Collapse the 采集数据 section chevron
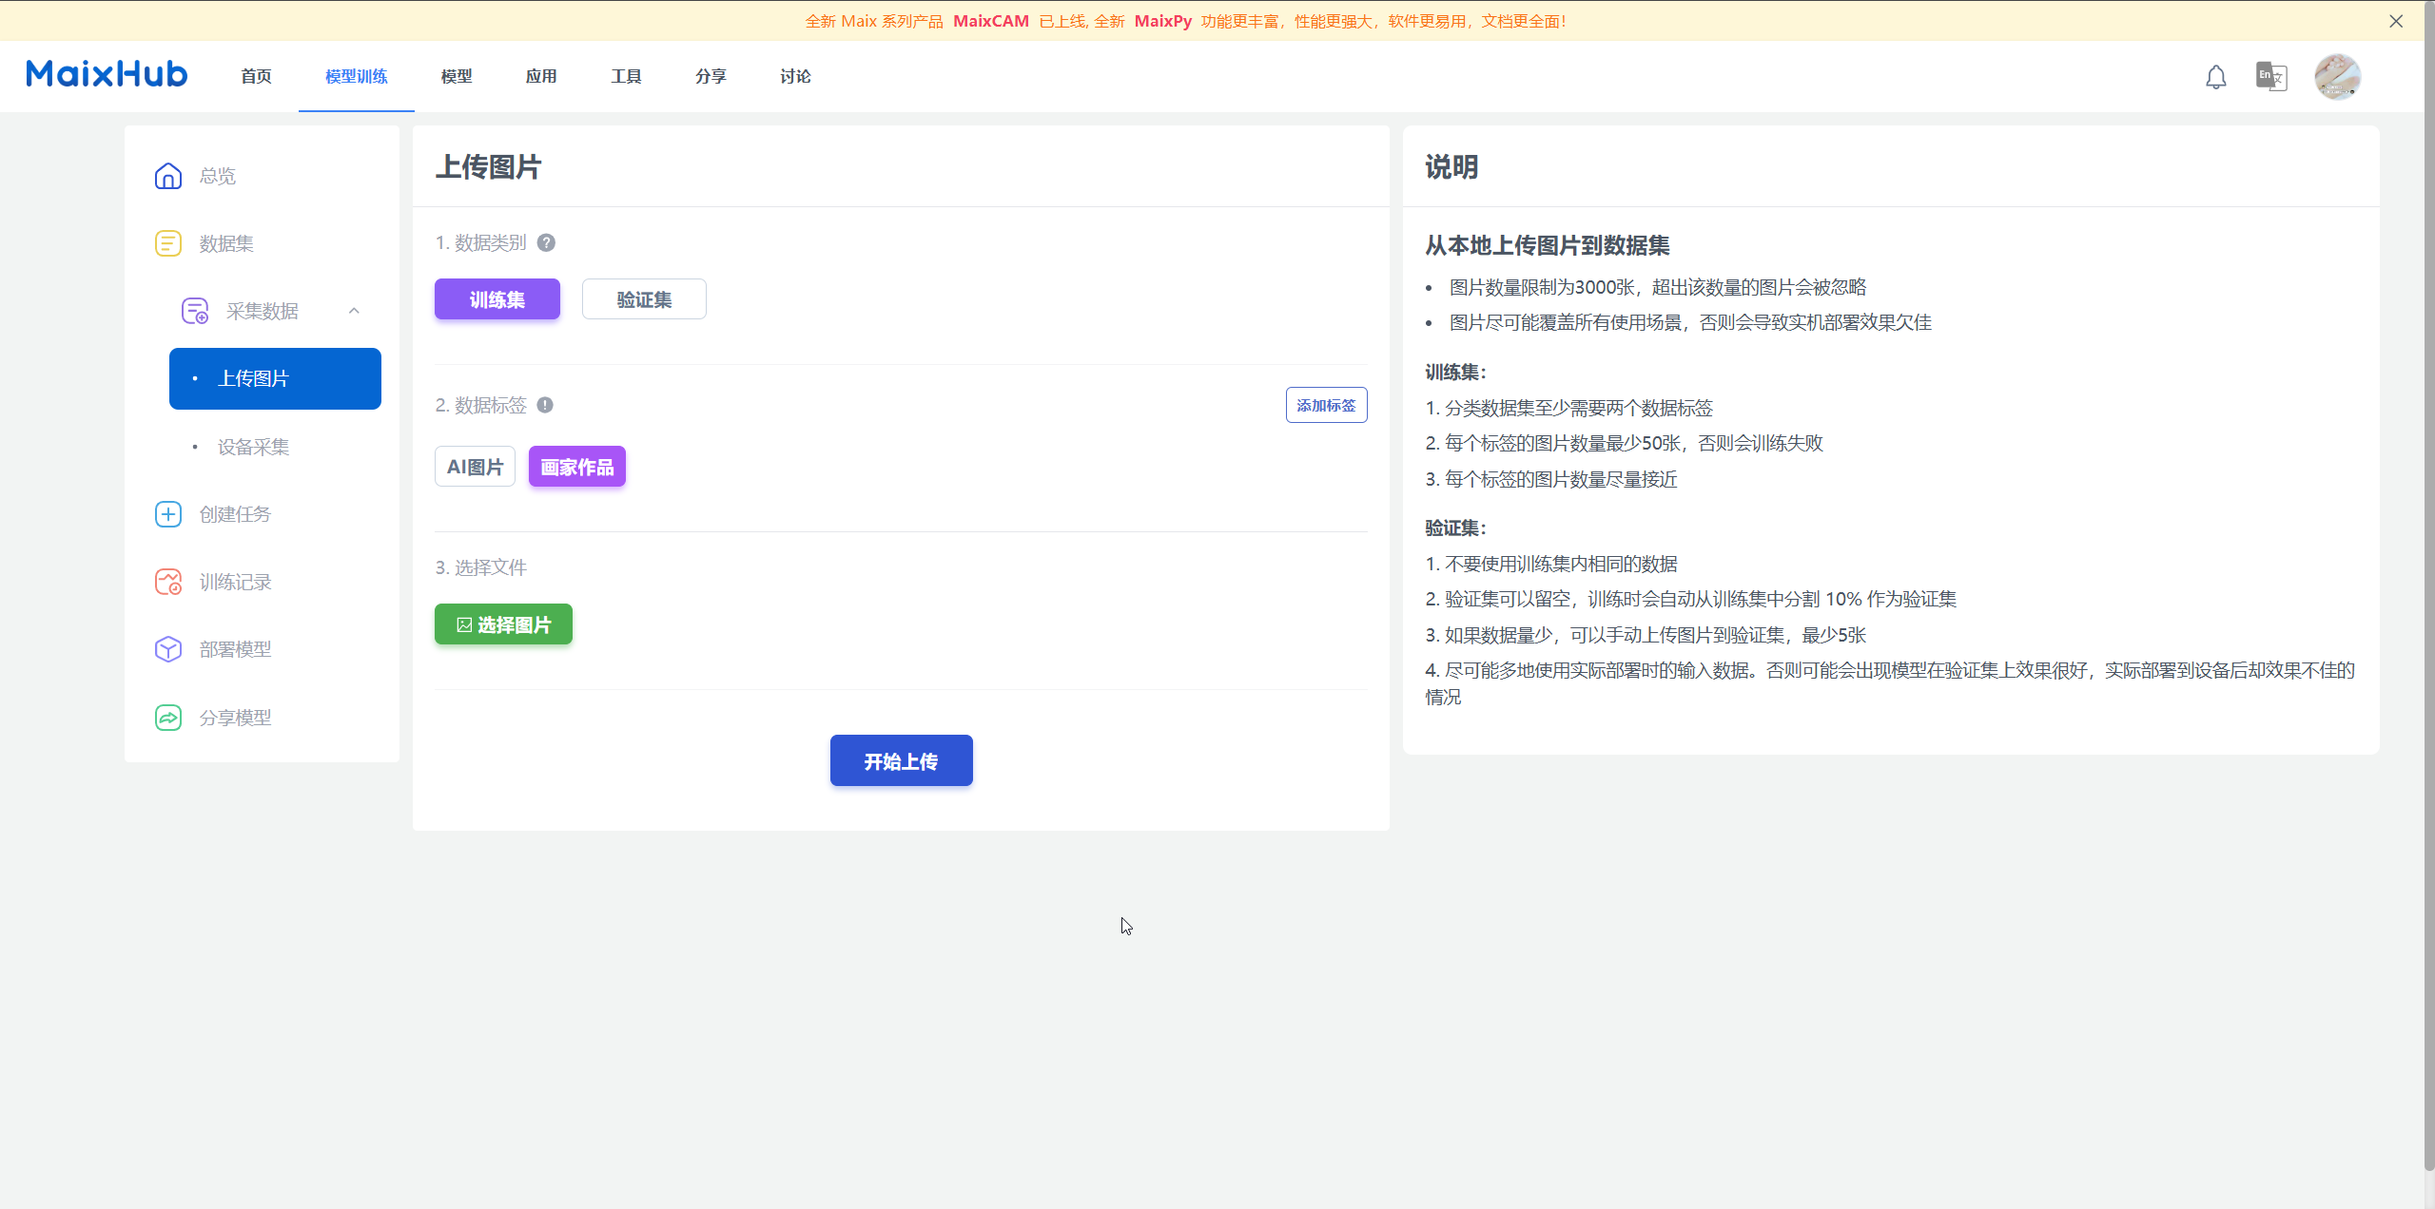The image size is (2435, 1209). click(x=354, y=311)
